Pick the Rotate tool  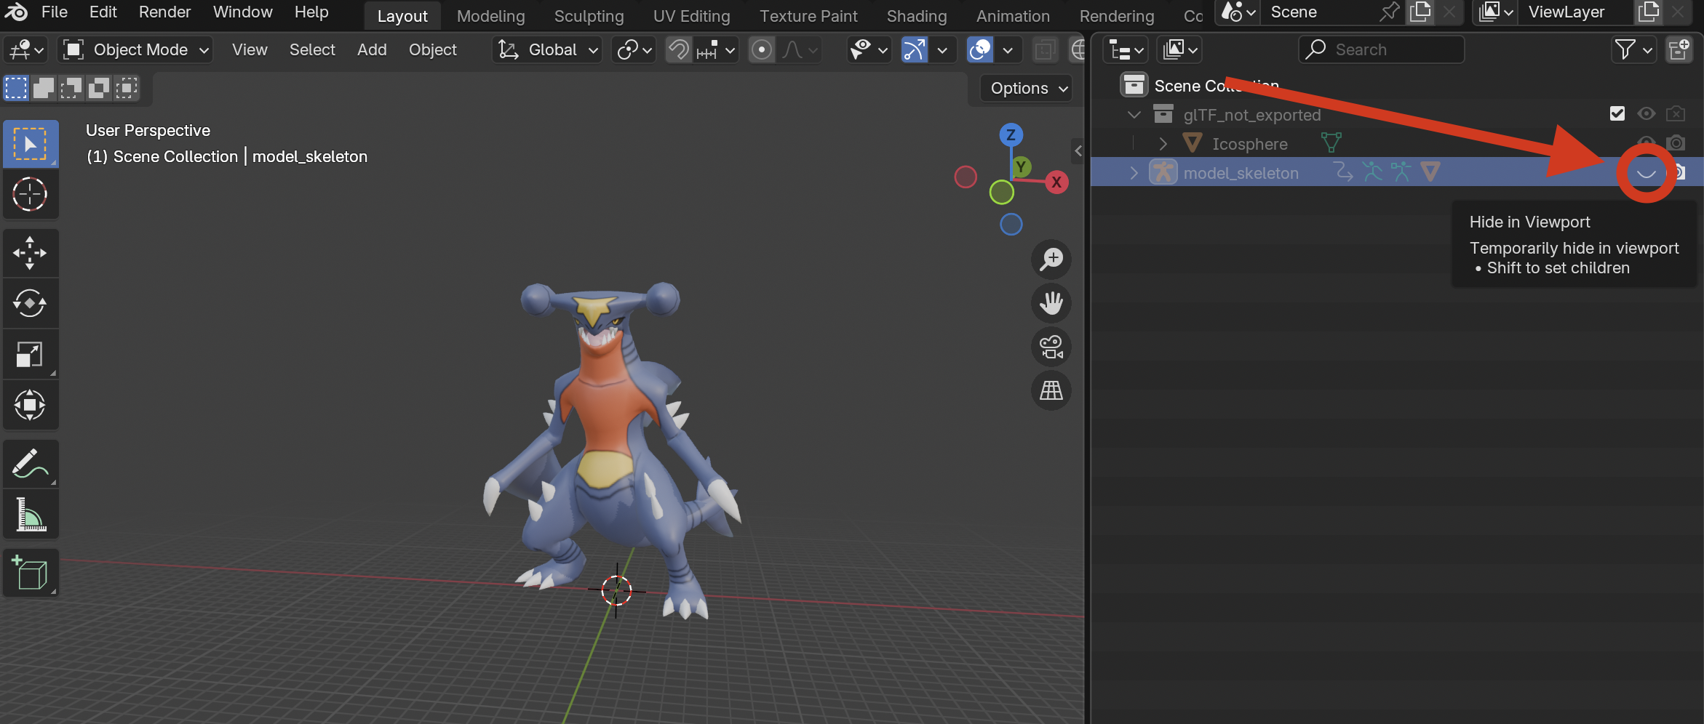[x=31, y=303]
